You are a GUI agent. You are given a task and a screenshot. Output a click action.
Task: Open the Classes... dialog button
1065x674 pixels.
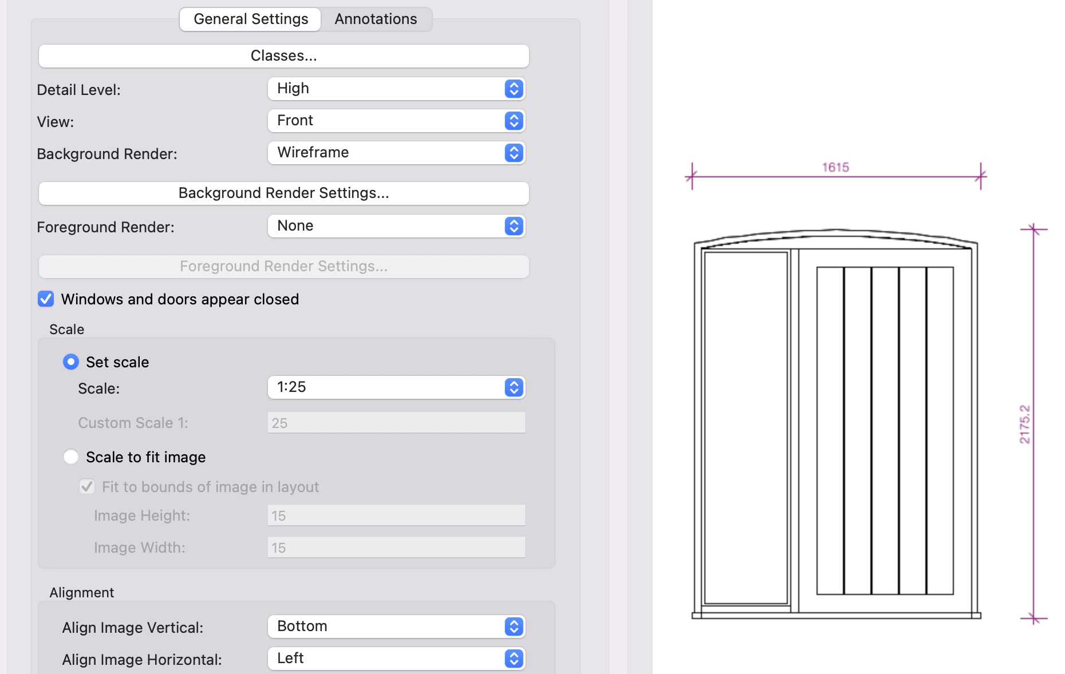tap(283, 56)
